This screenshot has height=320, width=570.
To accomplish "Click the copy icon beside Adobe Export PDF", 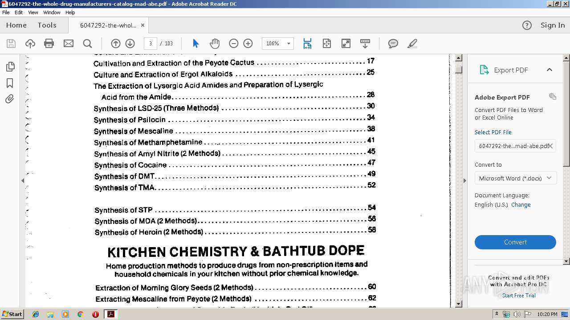I will [553, 96].
